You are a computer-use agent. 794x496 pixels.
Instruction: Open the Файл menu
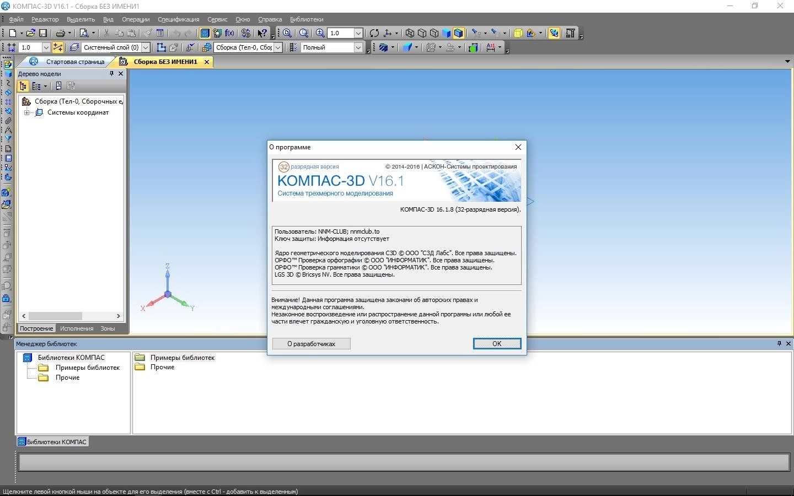click(16, 19)
